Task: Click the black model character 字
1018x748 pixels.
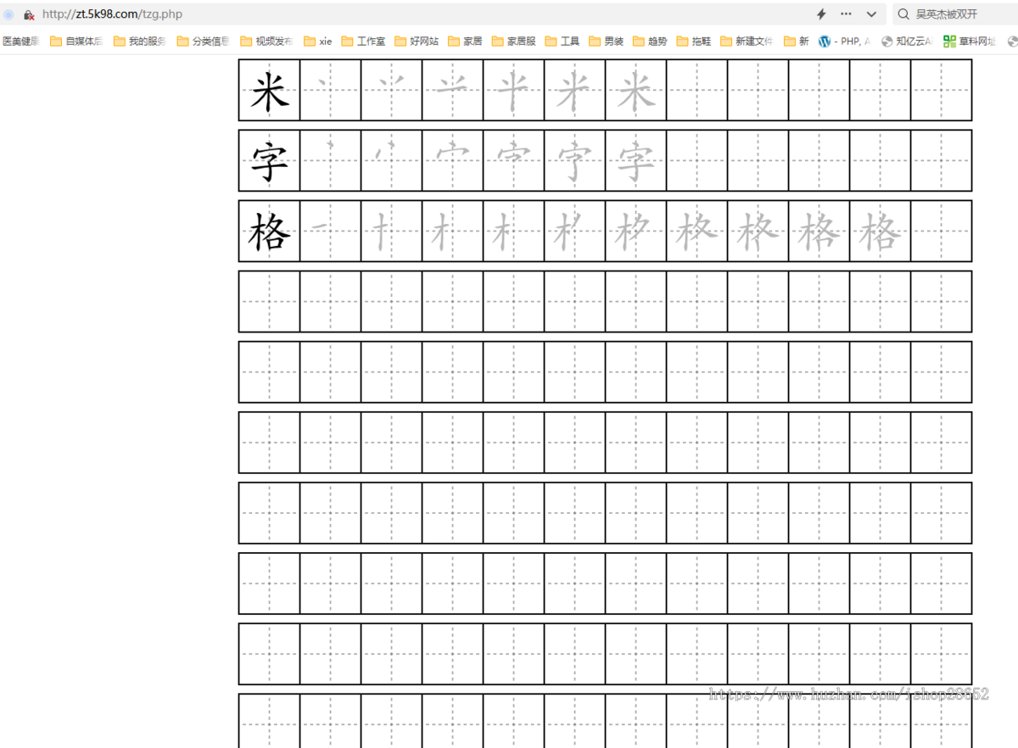Action: pyautogui.click(x=270, y=161)
